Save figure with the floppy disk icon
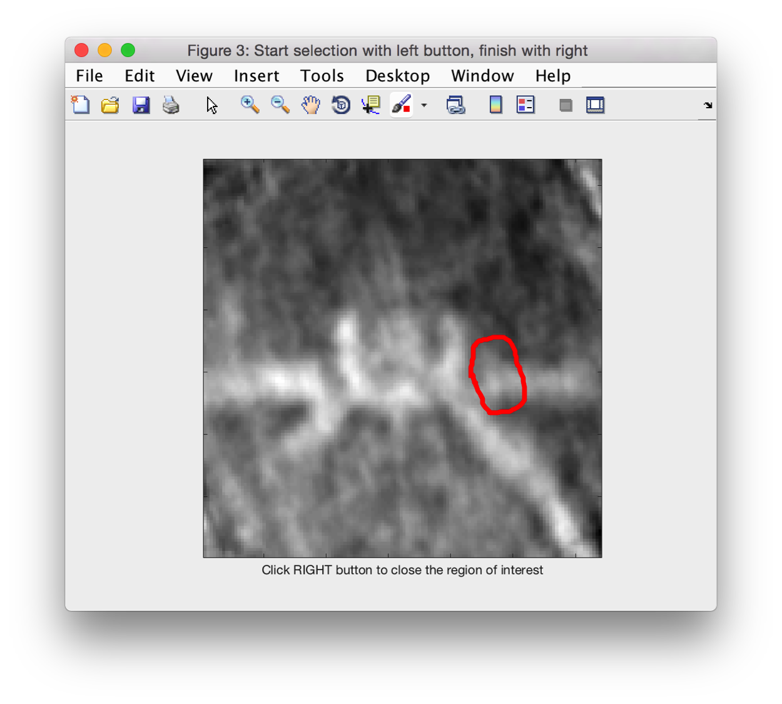 point(141,105)
